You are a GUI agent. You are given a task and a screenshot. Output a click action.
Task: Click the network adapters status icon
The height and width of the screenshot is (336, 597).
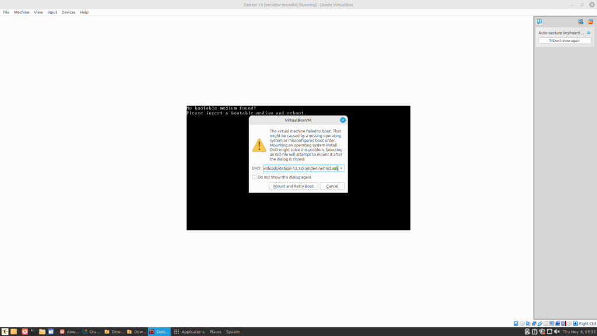tap(534, 323)
